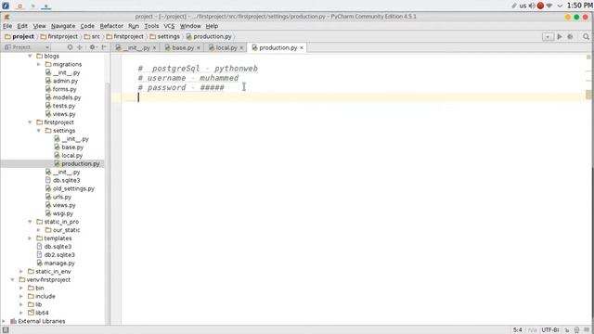Select production.py in project tree

coord(77,164)
